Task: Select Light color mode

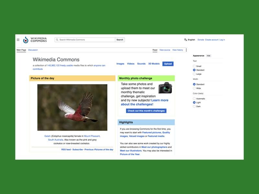Action: (x=194, y=102)
